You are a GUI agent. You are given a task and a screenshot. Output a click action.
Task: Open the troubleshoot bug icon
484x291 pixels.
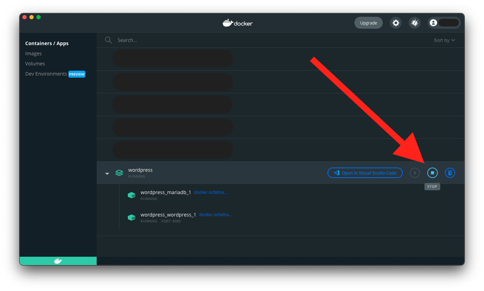[x=415, y=23]
